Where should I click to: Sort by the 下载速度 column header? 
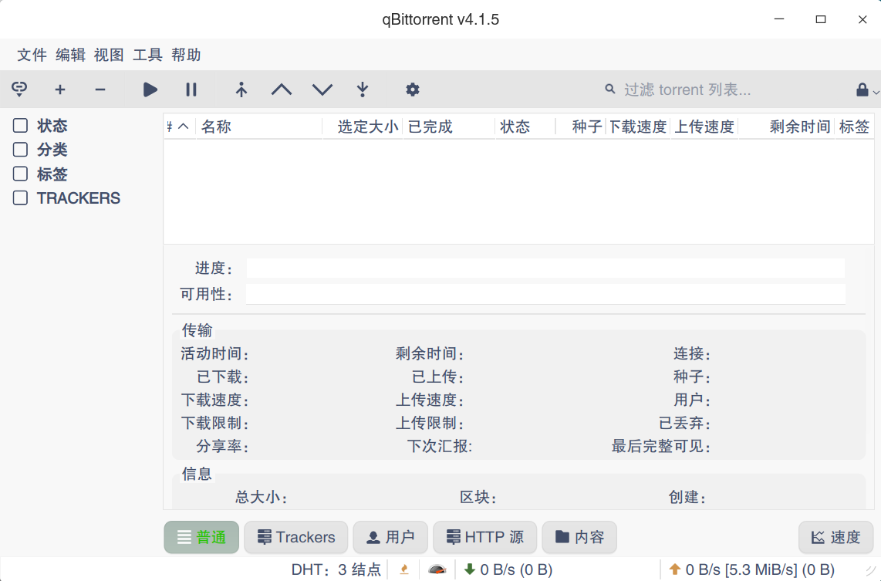[x=638, y=127]
